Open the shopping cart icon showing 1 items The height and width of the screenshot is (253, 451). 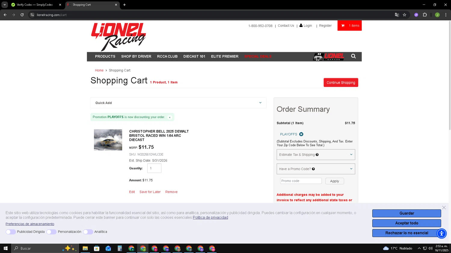[349, 25]
